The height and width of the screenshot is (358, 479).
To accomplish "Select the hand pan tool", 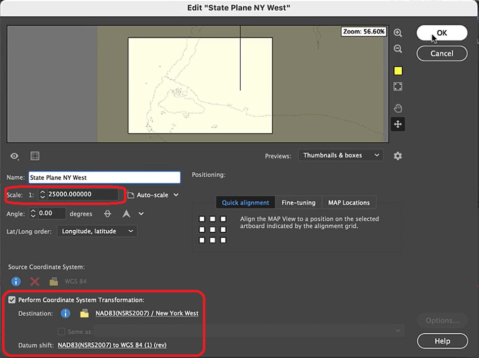I will pos(398,108).
